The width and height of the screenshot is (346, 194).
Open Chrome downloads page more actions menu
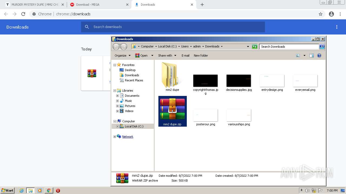click(337, 27)
